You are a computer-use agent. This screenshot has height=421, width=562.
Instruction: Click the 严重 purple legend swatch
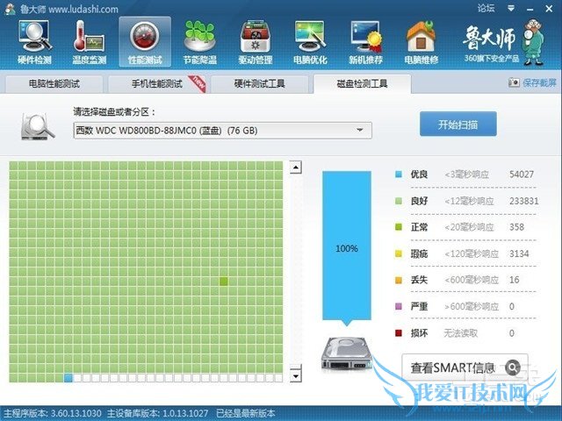point(399,306)
